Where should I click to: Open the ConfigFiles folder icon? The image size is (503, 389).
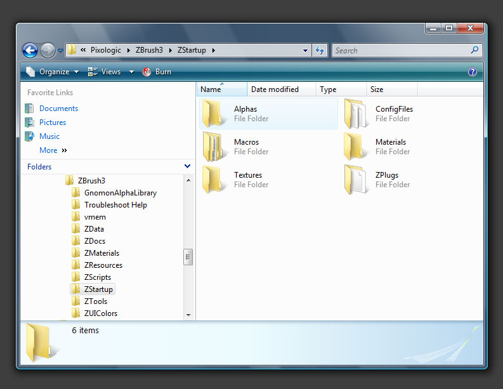pos(354,114)
